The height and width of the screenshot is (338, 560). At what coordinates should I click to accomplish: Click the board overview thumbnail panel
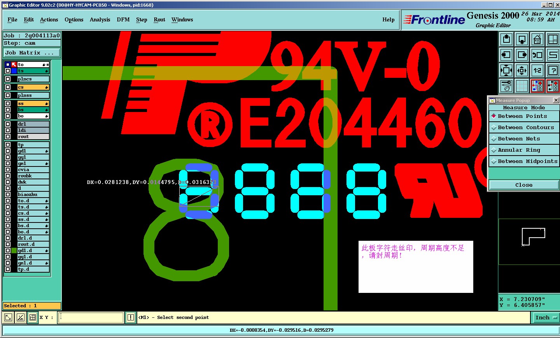click(x=529, y=242)
